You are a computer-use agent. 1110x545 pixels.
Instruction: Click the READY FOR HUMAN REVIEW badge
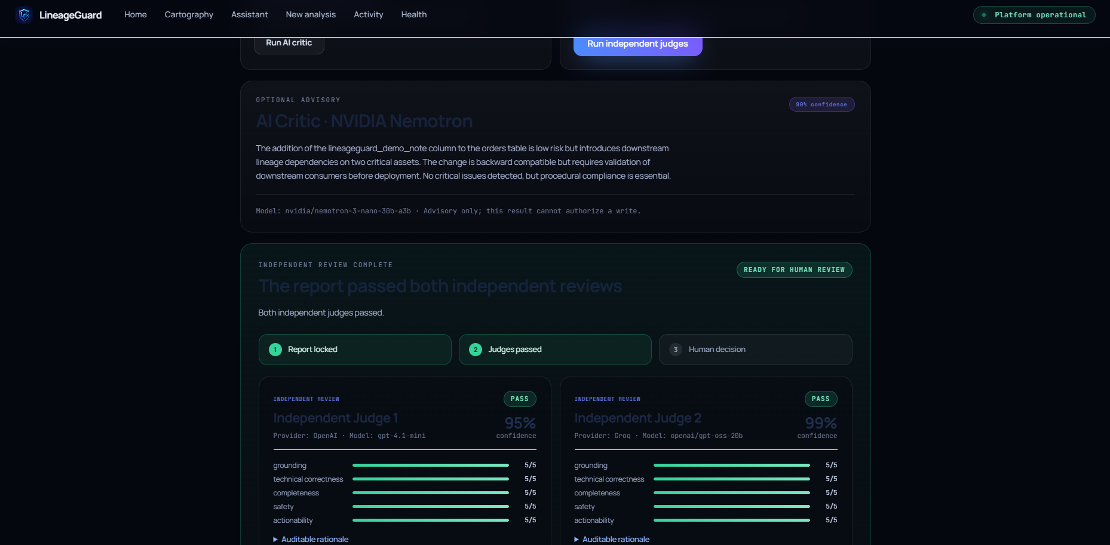[x=794, y=270]
